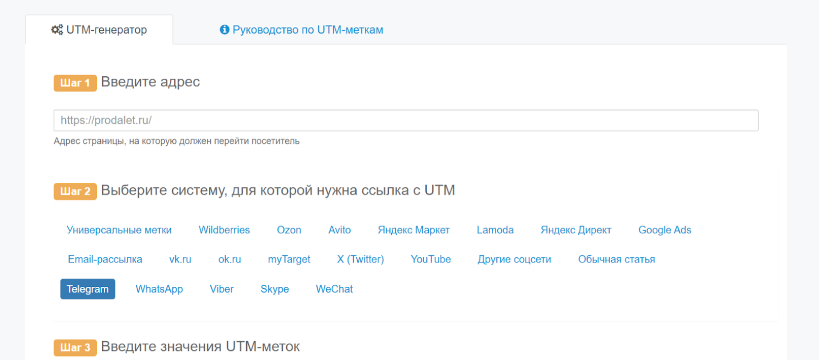Select the Wildberries system

point(224,230)
